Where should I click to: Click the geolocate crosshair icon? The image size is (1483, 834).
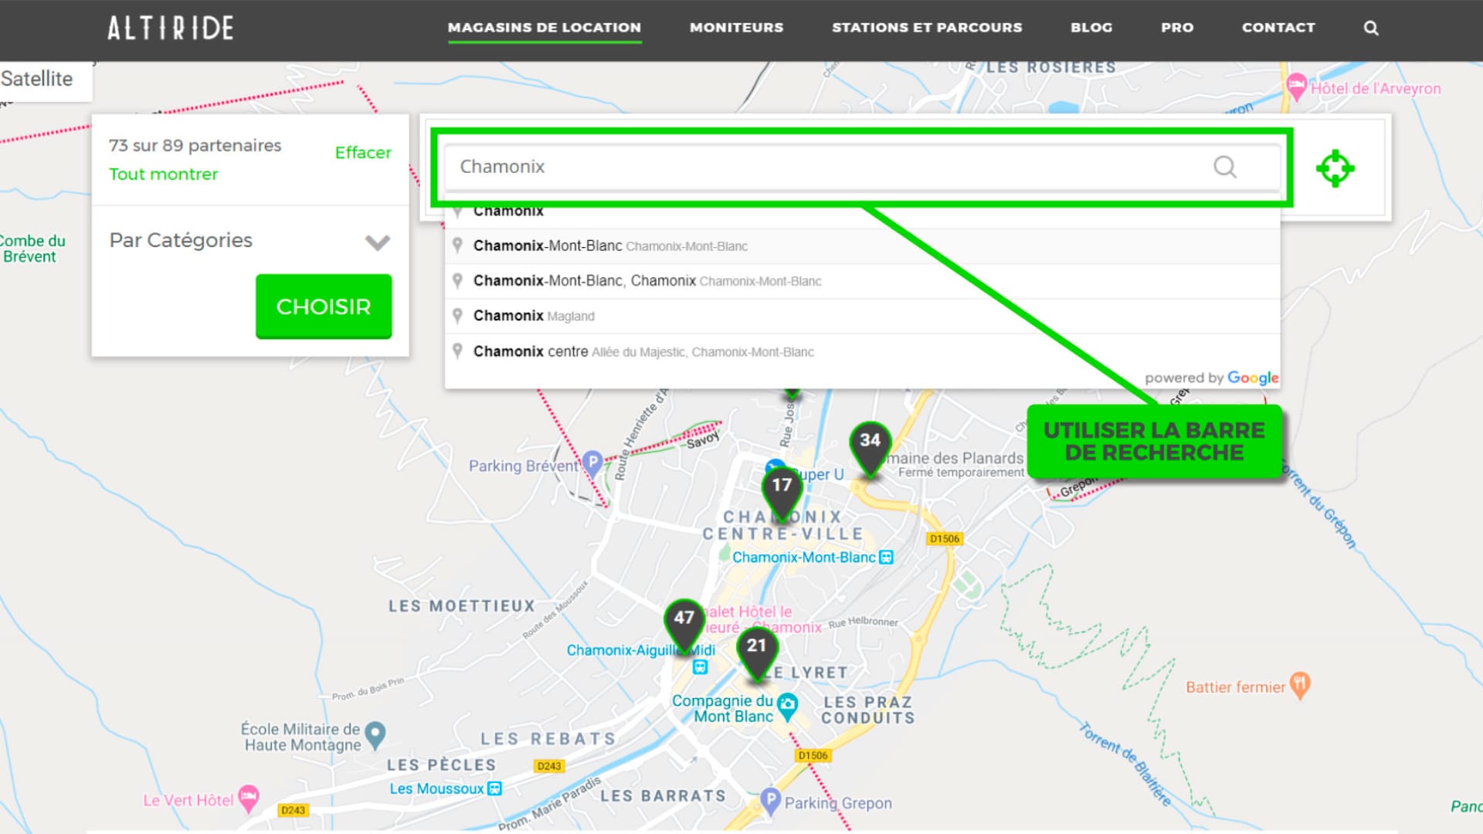(x=1335, y=168)
